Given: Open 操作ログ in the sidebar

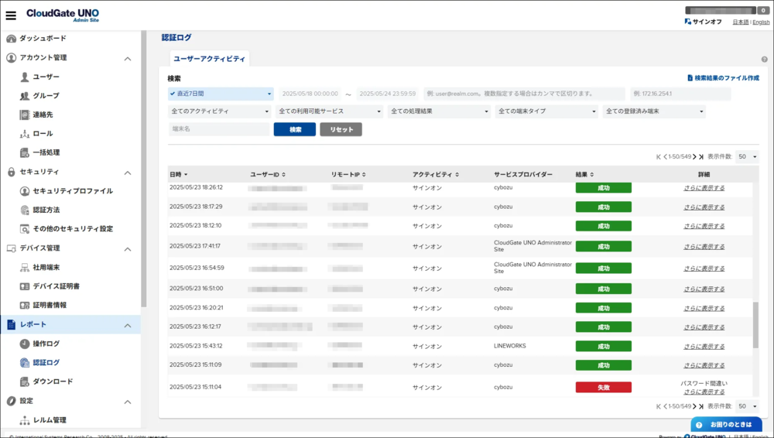Looking at the screenshot, I should 46,344.
